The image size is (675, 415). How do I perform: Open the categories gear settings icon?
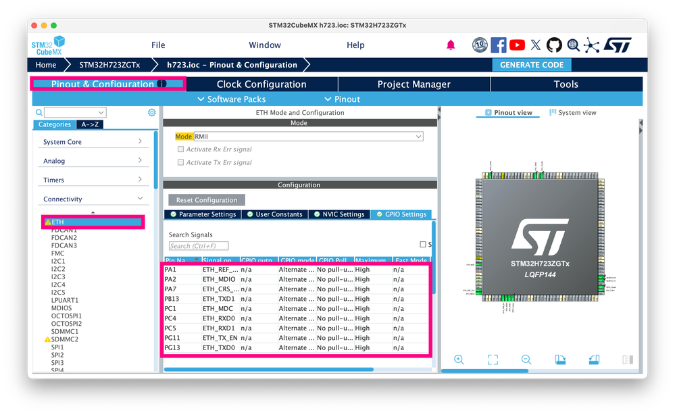click(x=151, y=112)
